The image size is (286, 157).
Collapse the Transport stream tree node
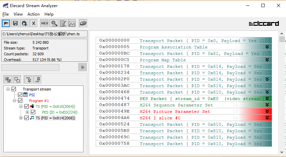pos(8,89)
